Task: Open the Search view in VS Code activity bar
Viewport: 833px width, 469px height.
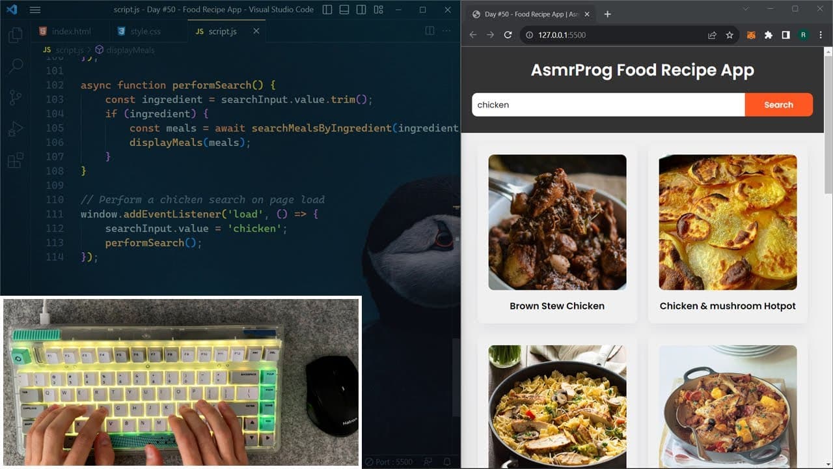Action: (16, 66)
